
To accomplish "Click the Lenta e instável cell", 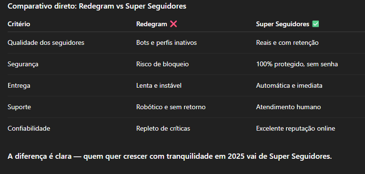I will coord(159,85).
